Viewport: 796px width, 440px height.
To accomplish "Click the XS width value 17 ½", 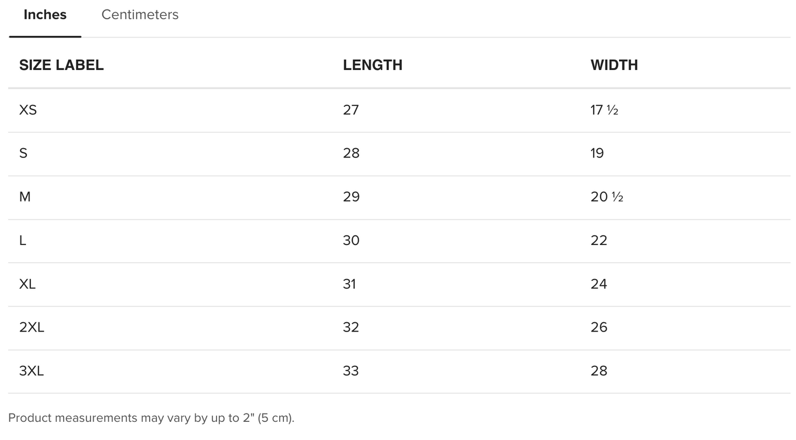I will (604, 110).
